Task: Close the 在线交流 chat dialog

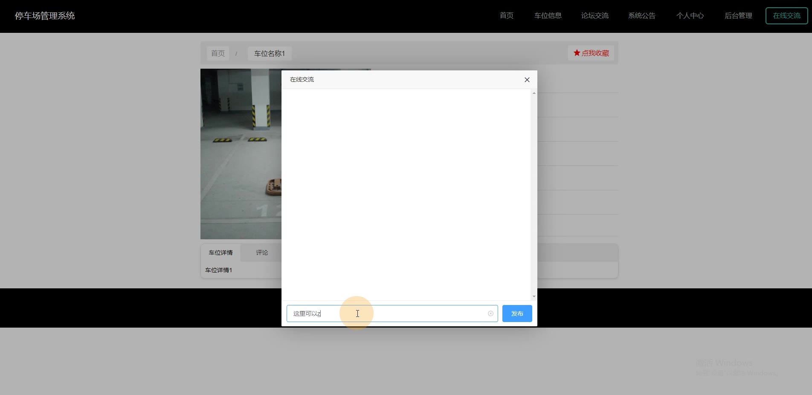Action: click(527, 80)
